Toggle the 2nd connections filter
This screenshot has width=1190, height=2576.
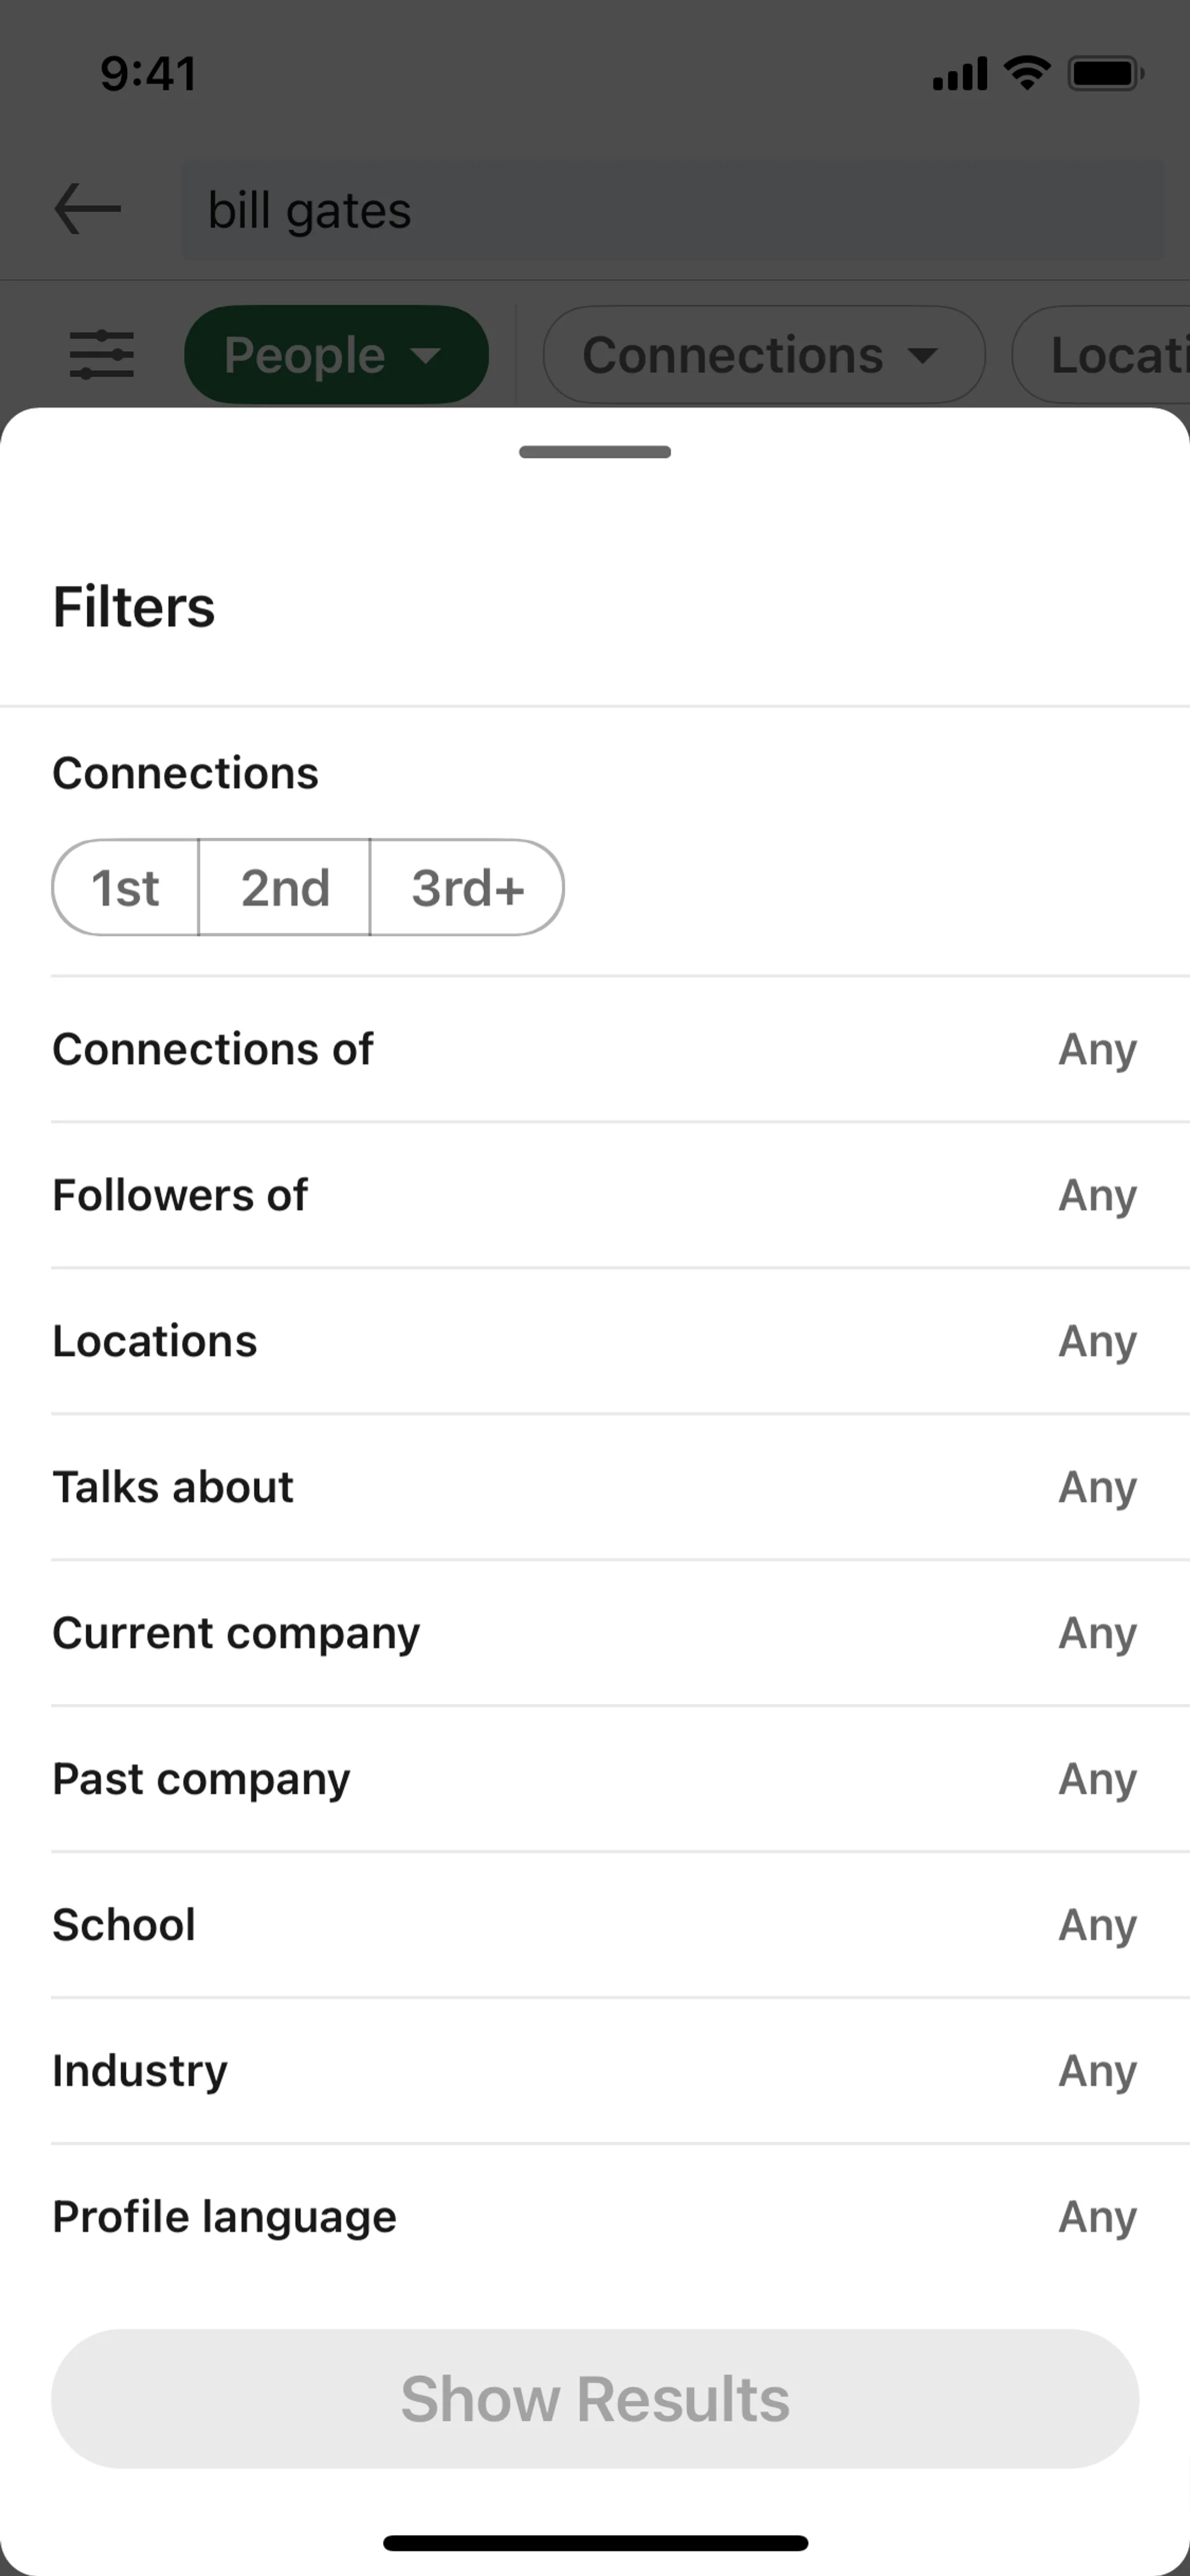(285, 888)
